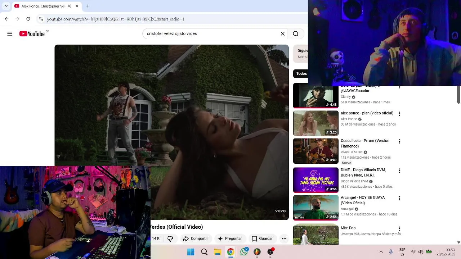
Task: Play the DIME purple thumbnail
Action: (316, 180)
